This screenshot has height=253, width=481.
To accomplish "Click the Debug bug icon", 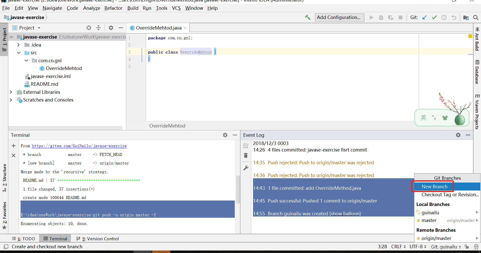I will tap(381, 17).
